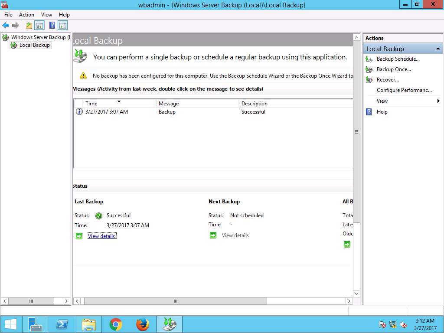Open the Windows Start button
The image size is (444, 333).
click(x=11, y=324)
